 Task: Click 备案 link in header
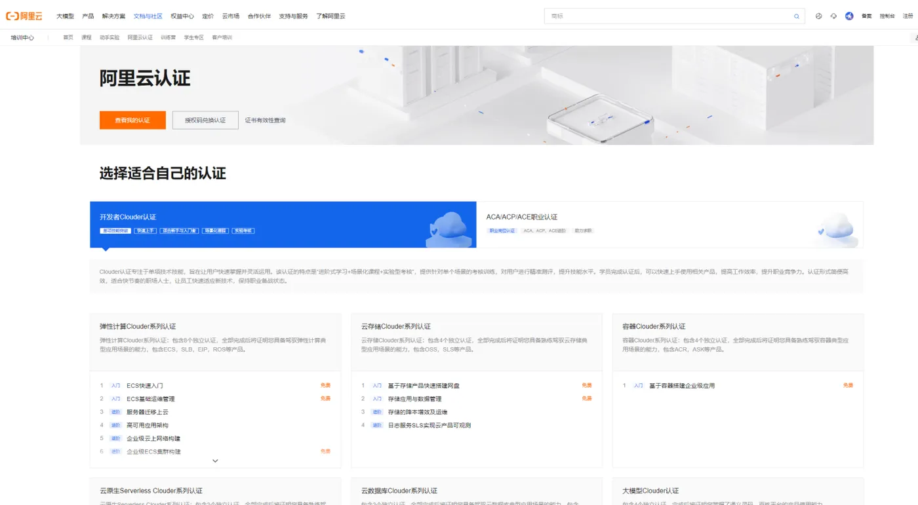coord(866,16)
